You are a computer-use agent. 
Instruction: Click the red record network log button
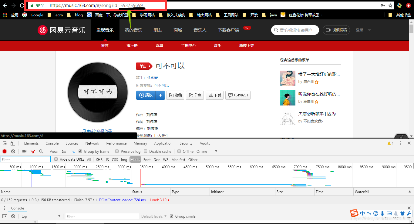click(x=5, y=151)
